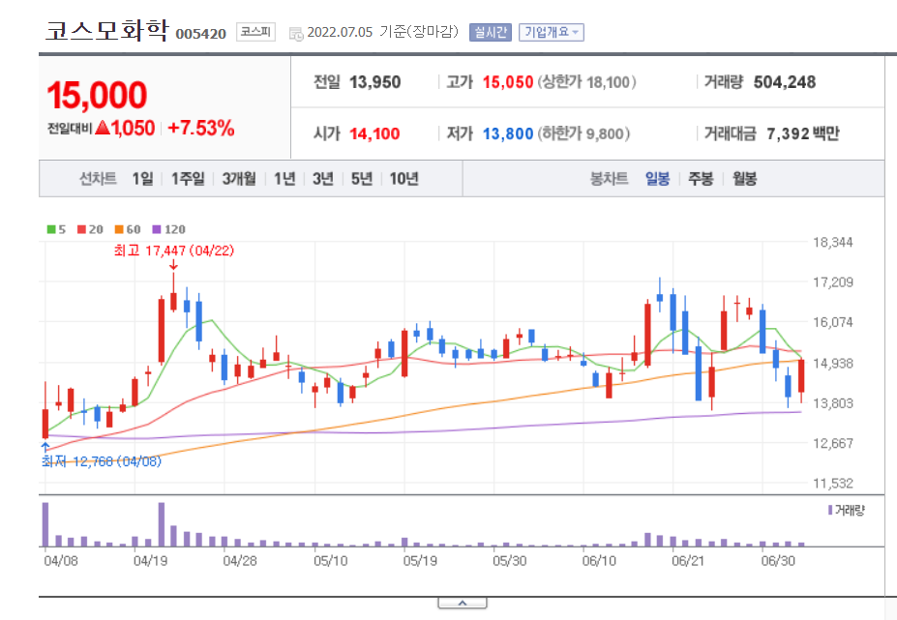Viewport: 897px width, 620px height.
Task: Click the 저가 value 13,800
Action: click(508, 133)
